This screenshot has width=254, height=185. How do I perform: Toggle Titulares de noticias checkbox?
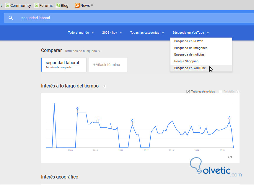pos(188,92)
